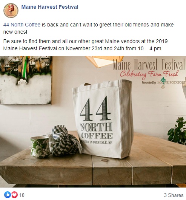Click the Roasted in Deer Isle text on bag
Image resolution: width=186 pixels, height=200 pixels.
coord(97,142)
